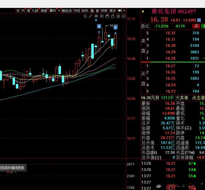This screenshot has height=190, width=205.
Task: Click the 16.05 price axis label
Action: point(131,39)
